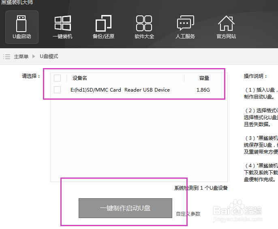Image resolution: width=278 pixels, height=229 pixels.
Task: Open the 自定义参数 link
Action: (188, 214)
